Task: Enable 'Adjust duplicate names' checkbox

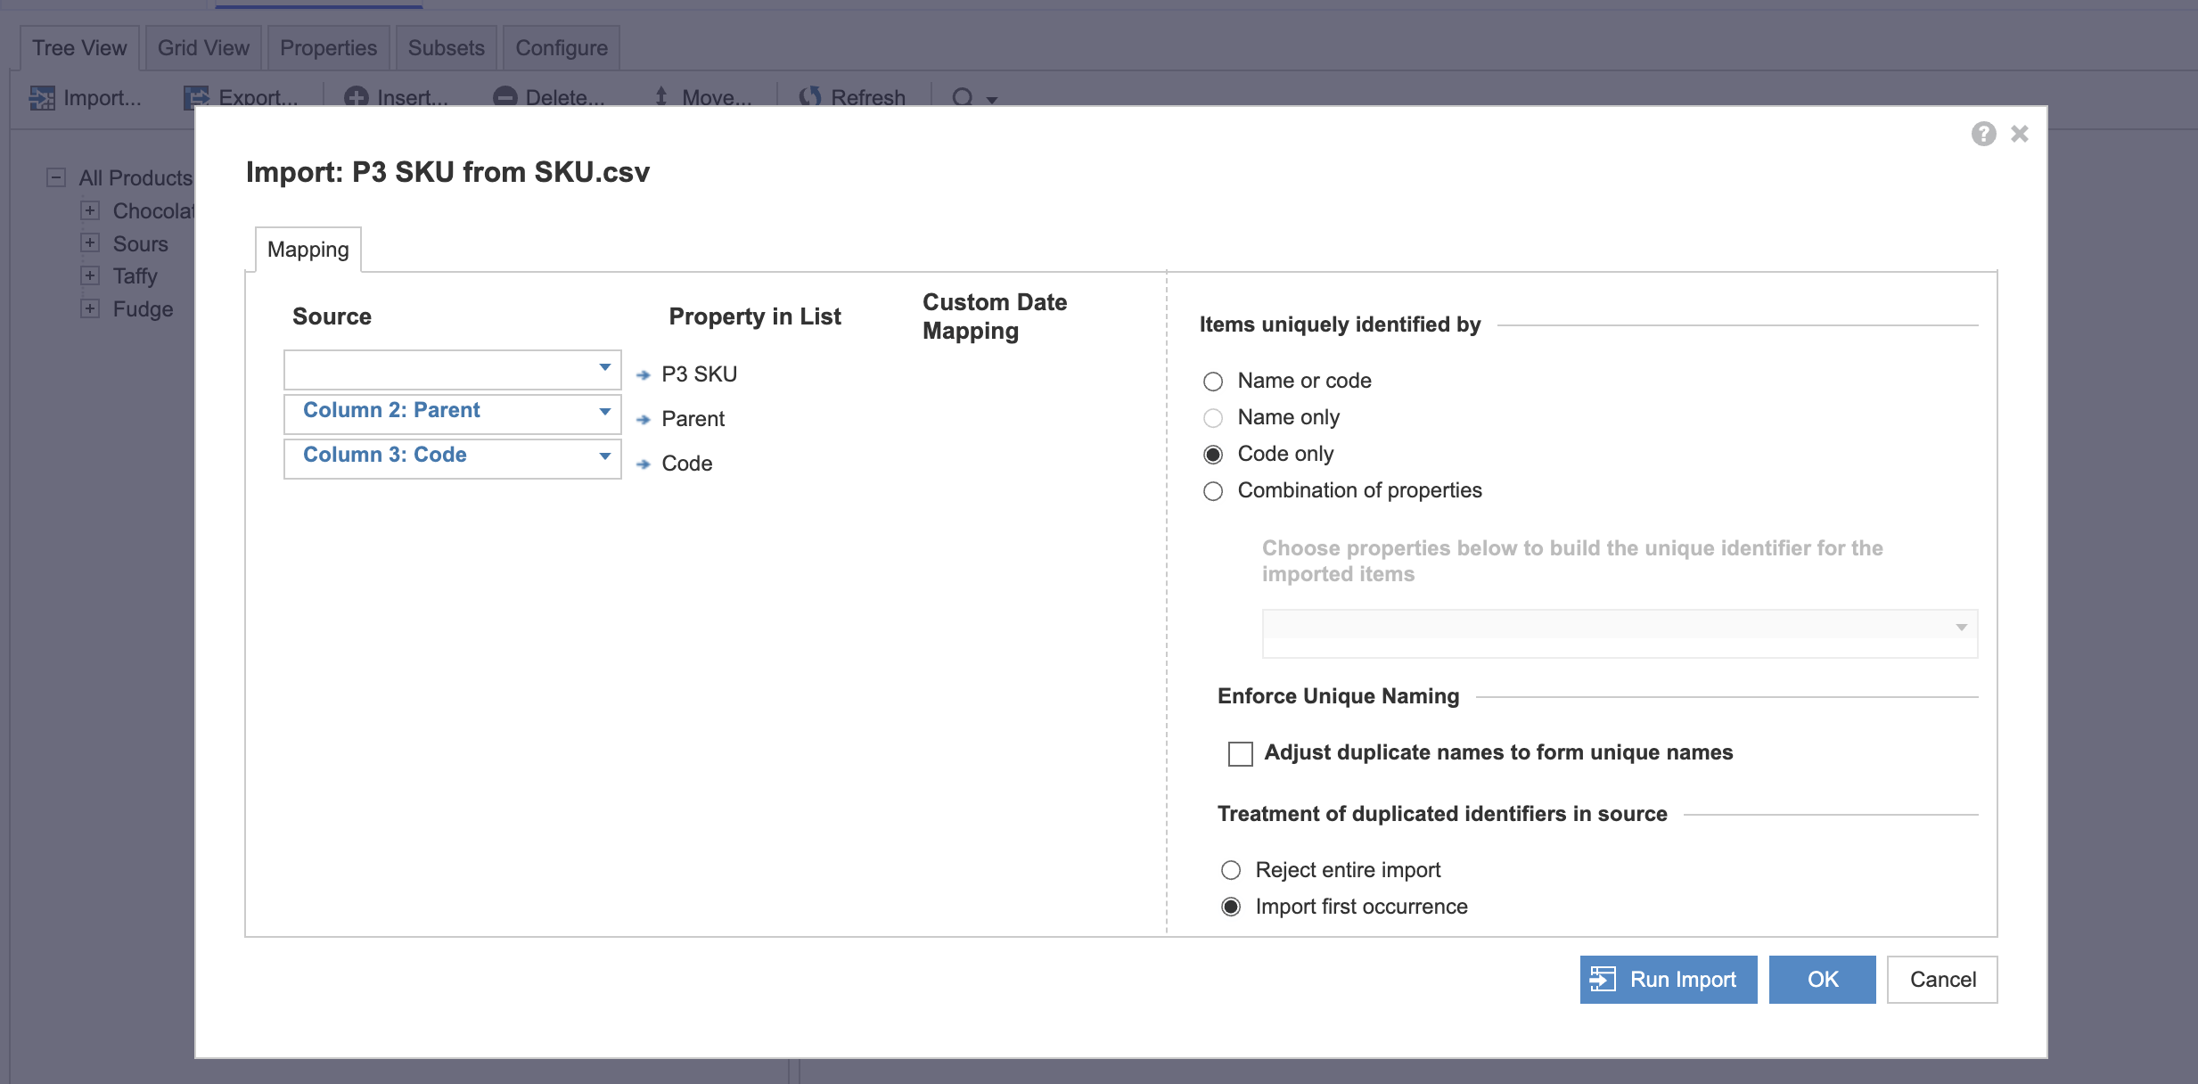Action: (1240, 754)
